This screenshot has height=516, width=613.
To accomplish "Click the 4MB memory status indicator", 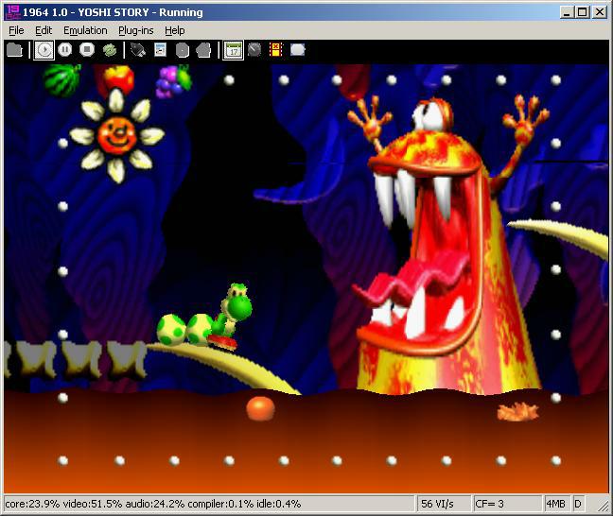I will pyautogui.click(x=556, y=505).
